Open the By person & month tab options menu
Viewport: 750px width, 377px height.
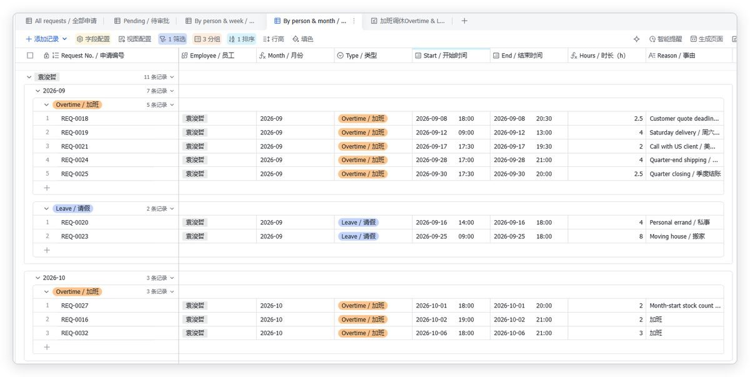click(354, 21)
